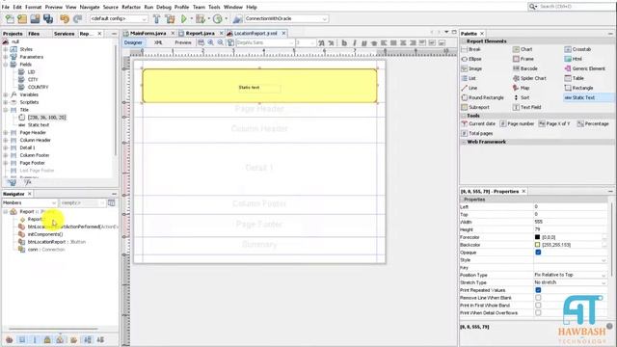Switch to the Preview view button
The image size is (617, 347).
[183, 42]
